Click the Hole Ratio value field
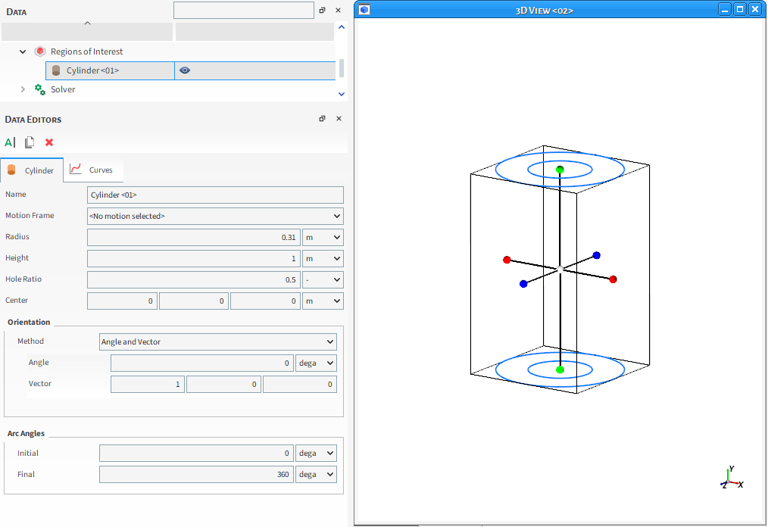 coord(193,279)
